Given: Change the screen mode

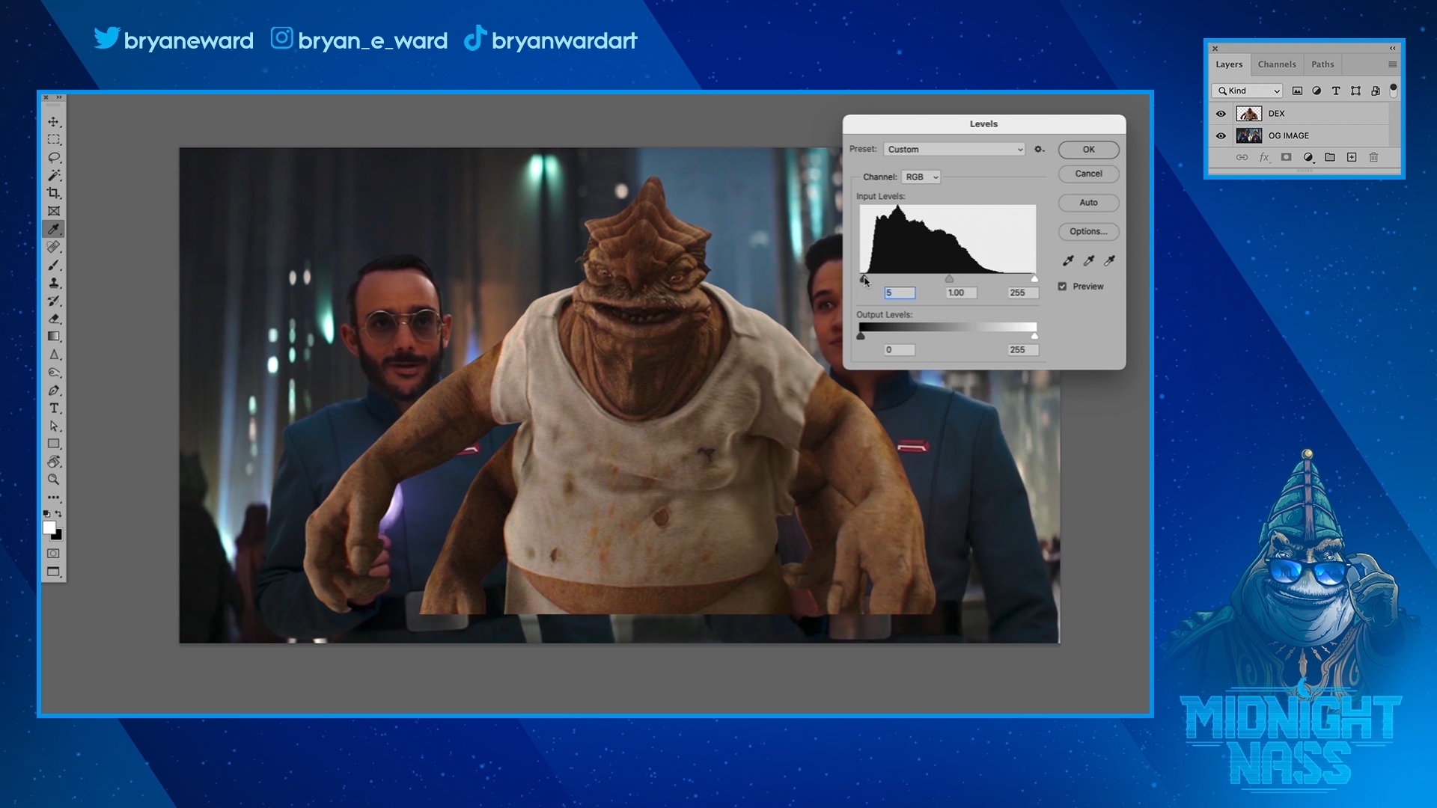Looking at the screenshot, I should pyautogui.click(x=54, y=572).
